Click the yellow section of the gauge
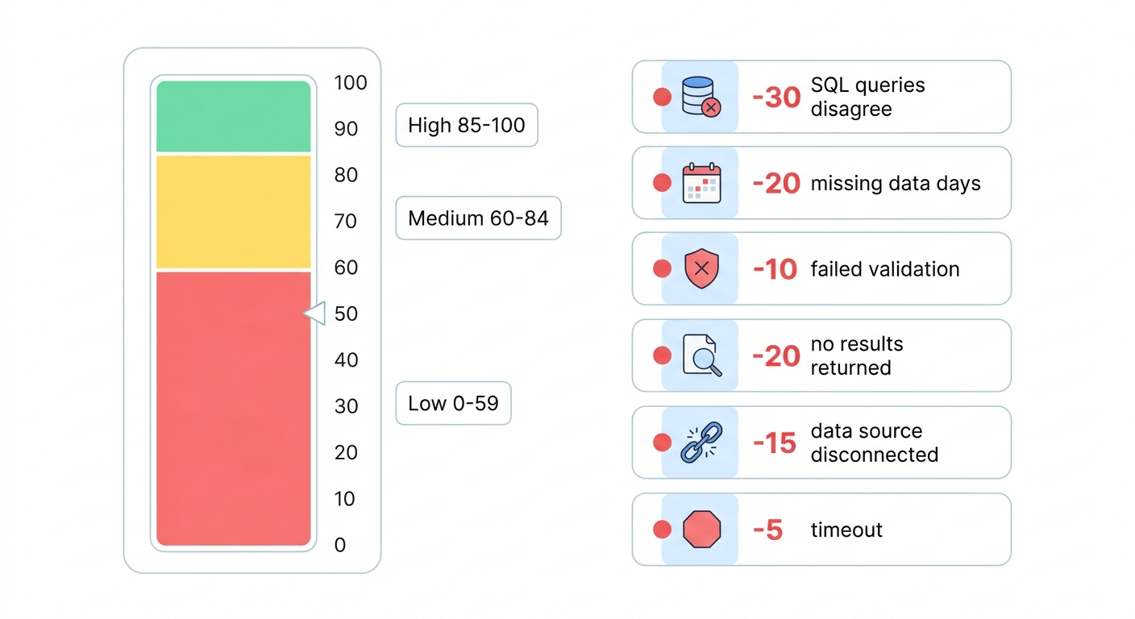The image size is (1135, 619). pos(233,211)
